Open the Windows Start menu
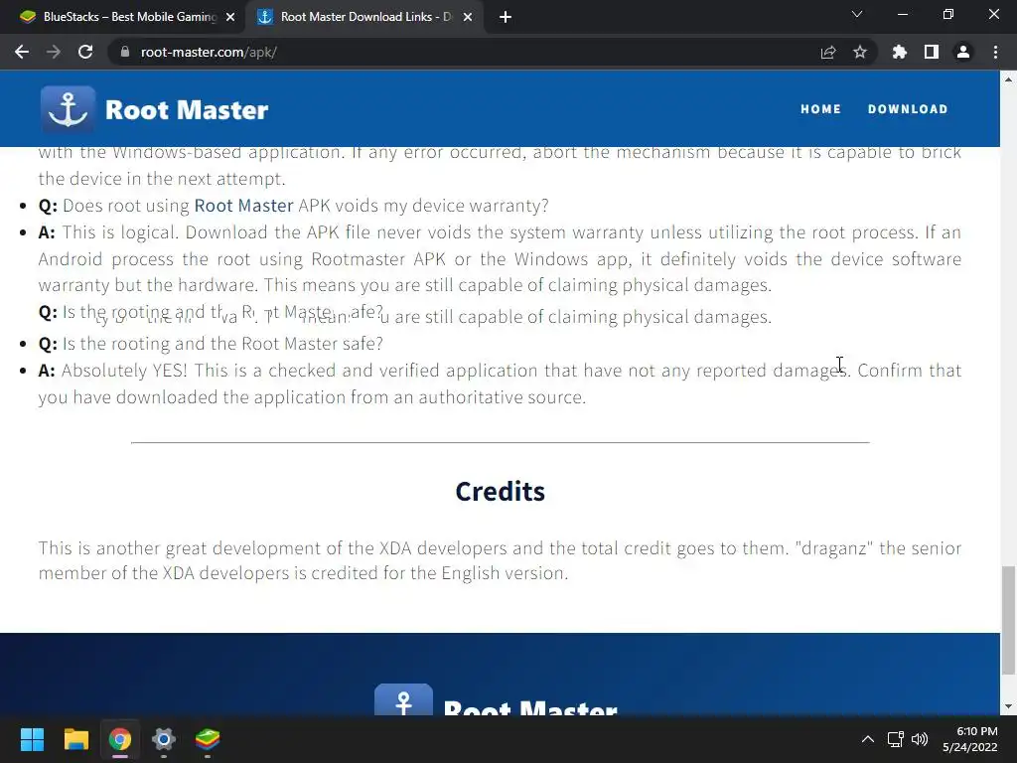 pyautogui.click(x=32, y=739)
